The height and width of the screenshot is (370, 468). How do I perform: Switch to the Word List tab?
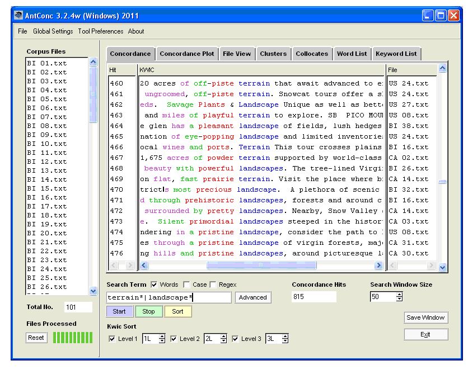tap(352, 54)
